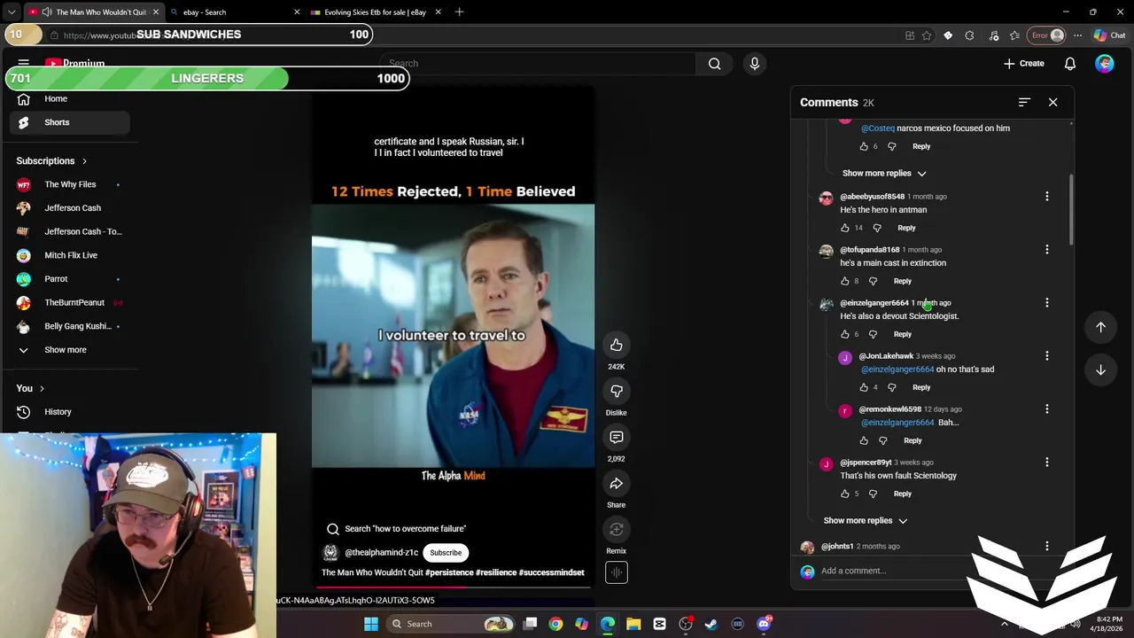Open the Short's sound source thumbnail

pyautogui.click(x=617, y=572)
